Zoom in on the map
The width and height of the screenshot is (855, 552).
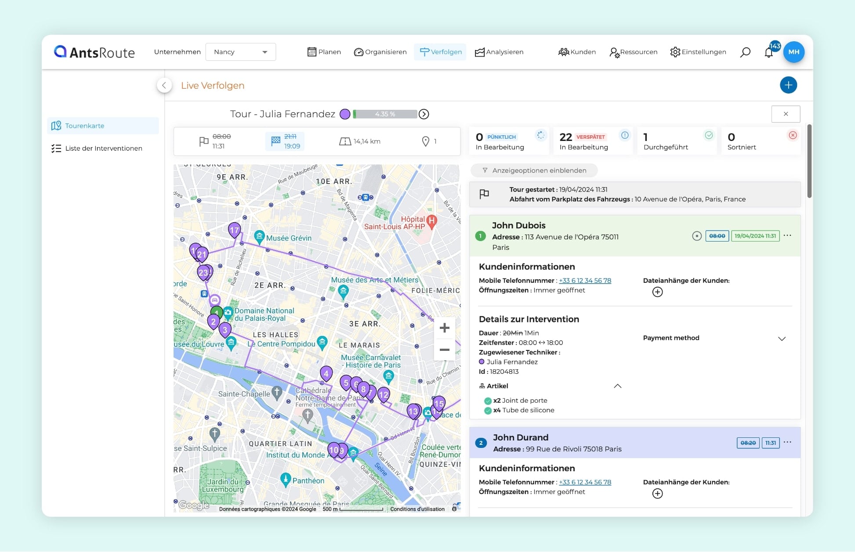(444, 328)
